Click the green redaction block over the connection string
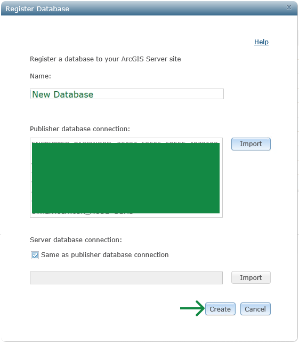The height and width of the screenshot is (343, 299). pyautogui.click(x=126, y=178)
